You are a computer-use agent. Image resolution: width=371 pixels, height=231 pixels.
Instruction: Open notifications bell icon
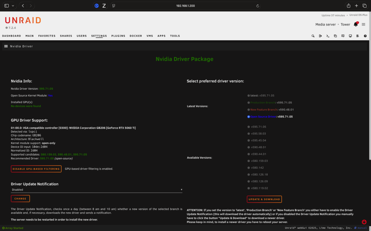356,24
